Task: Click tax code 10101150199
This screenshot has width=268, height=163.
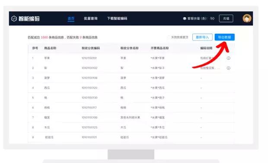Action: tap(89, 118)
